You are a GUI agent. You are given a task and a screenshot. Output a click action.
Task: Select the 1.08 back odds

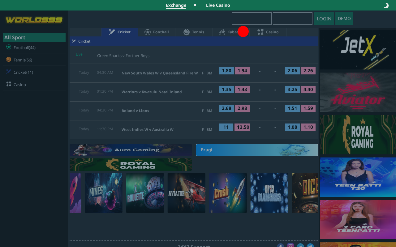pos(292,127)
